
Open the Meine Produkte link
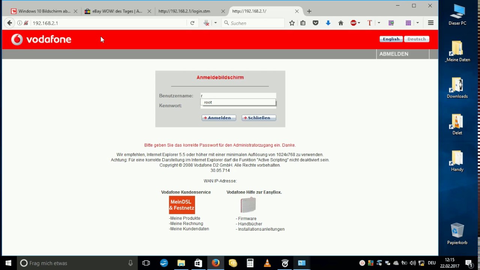click(185, 218)
